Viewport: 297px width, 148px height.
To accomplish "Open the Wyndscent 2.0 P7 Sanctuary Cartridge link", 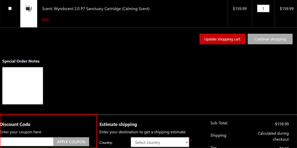I will pyautogui.click(x=96, y=9).
